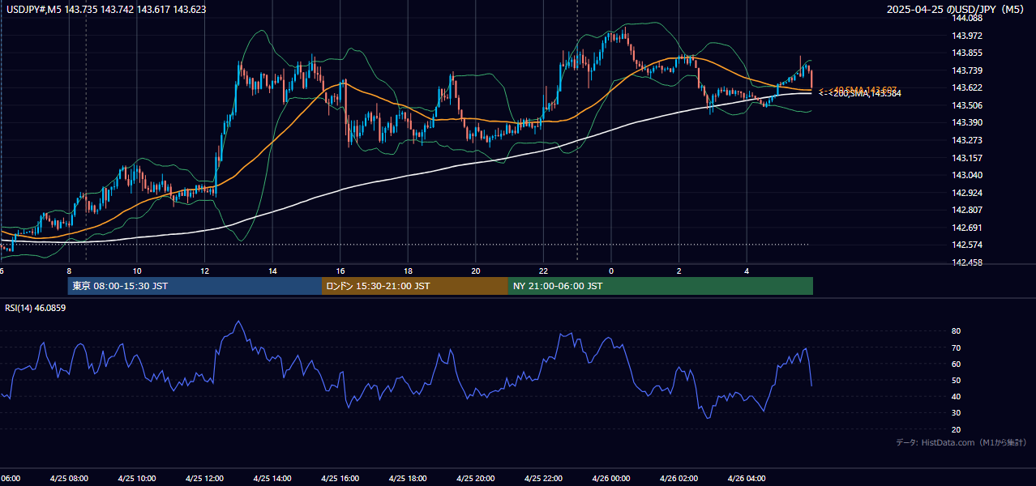Click price axis label 142.574
This screenshot has width=1036, height=486.
point(968,245)
